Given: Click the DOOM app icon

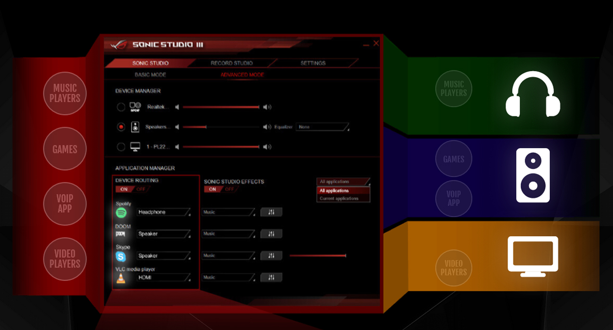Looking at the screenshot, I should (121, 234).
